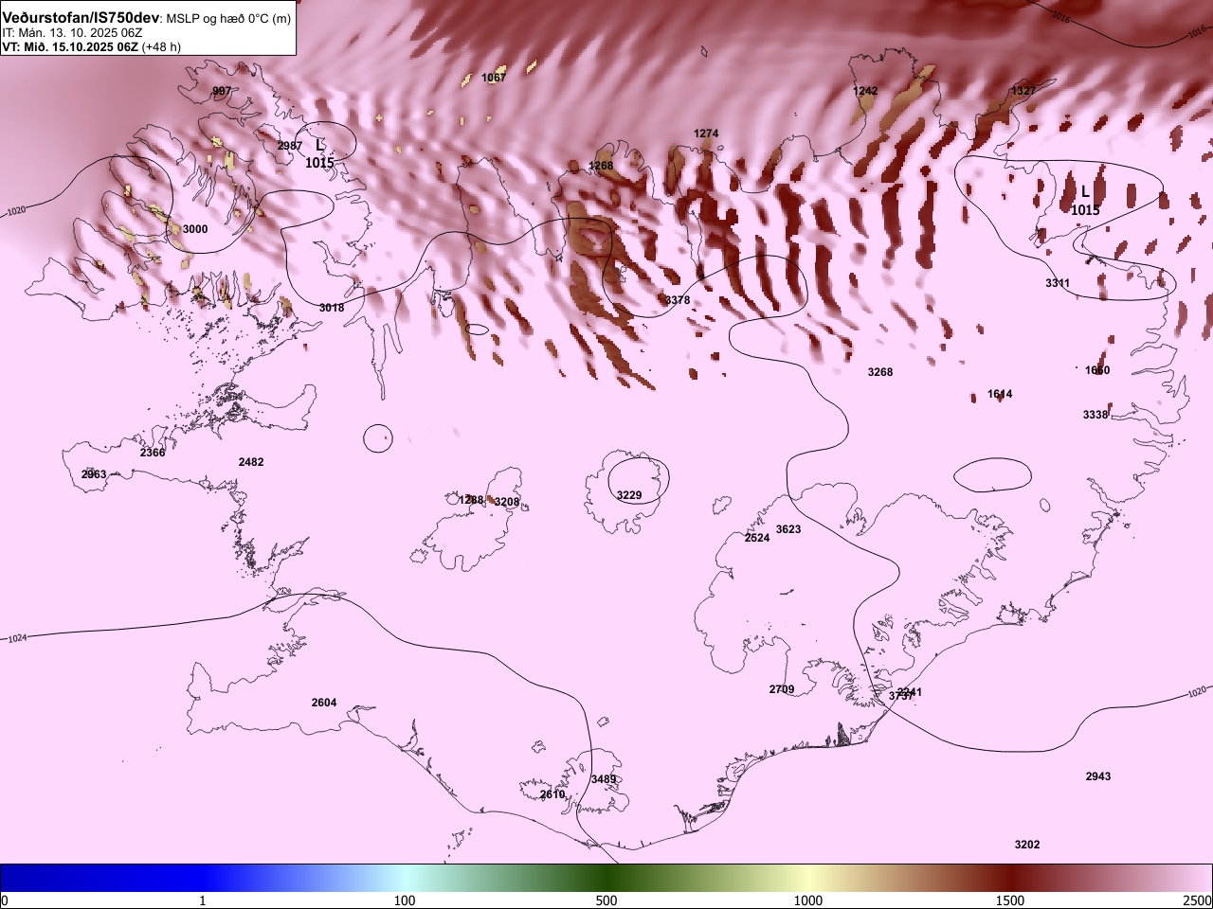
Task: Click the height value '3311'
Action: pos(1058,283)
